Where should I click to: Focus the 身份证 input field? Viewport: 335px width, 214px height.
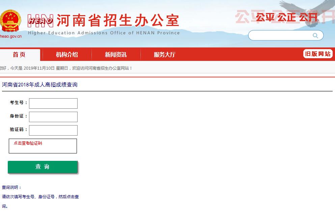[x=53, y=117]
